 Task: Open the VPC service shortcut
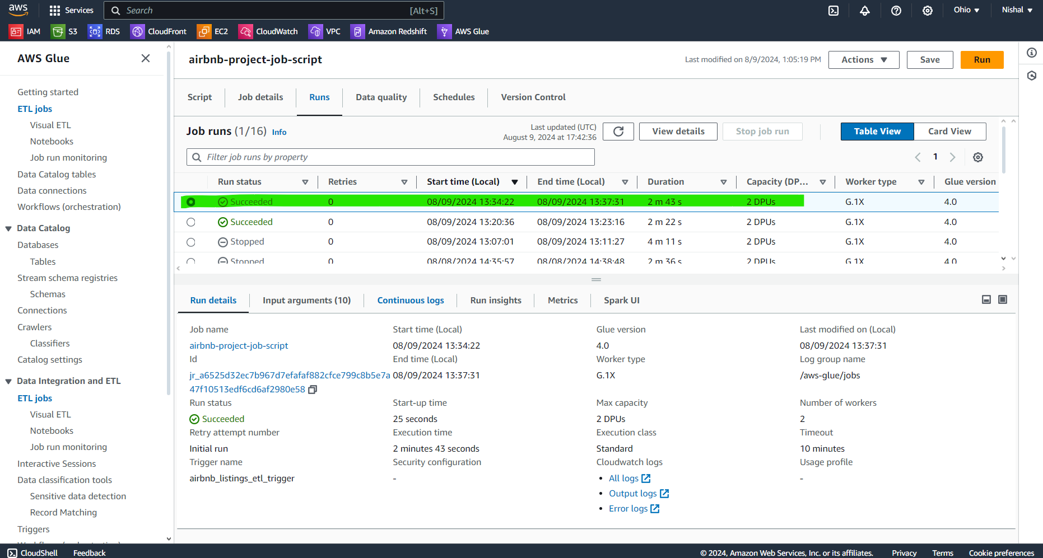click(325, 31)
